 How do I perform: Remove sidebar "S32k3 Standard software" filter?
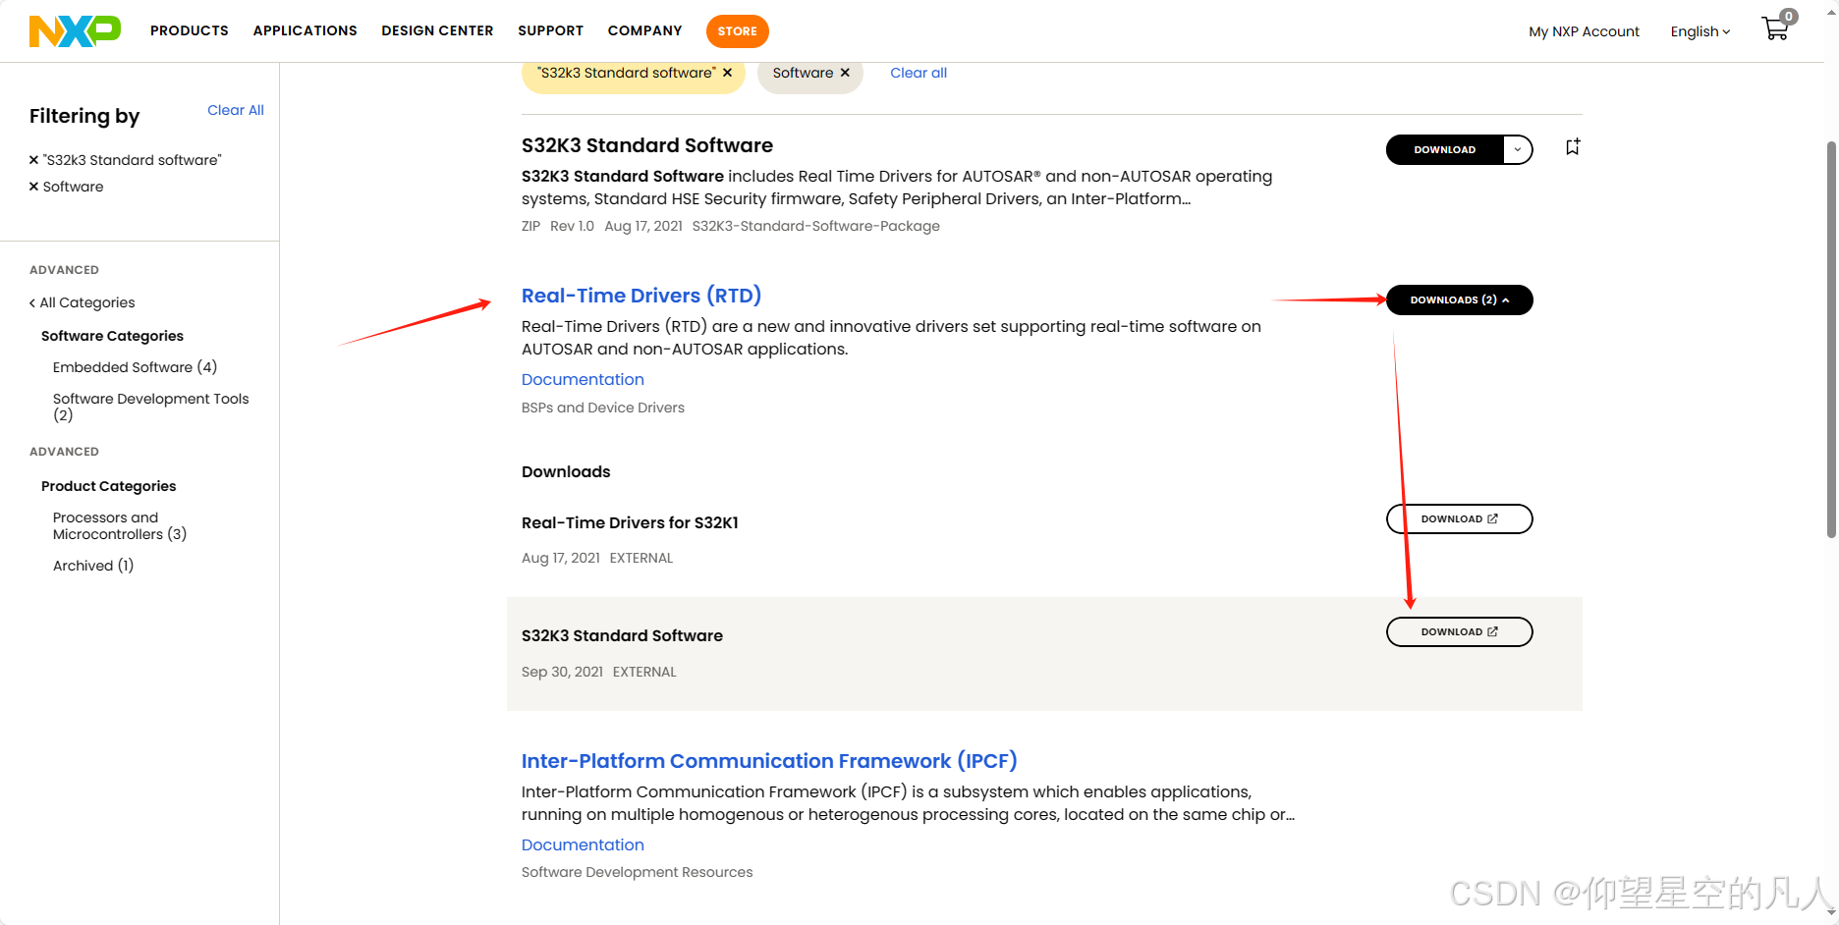pos(34,160)
